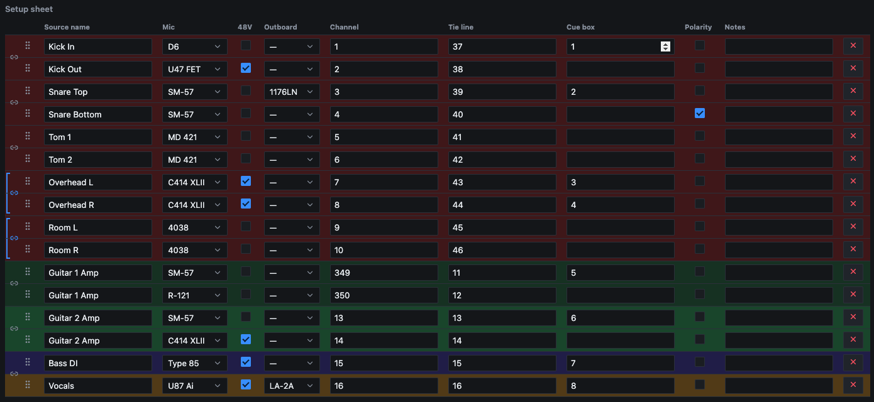Viewport: 874px width, 402px height.
Task: Uncheck 48V on the Vocals row
Action: 246,384
